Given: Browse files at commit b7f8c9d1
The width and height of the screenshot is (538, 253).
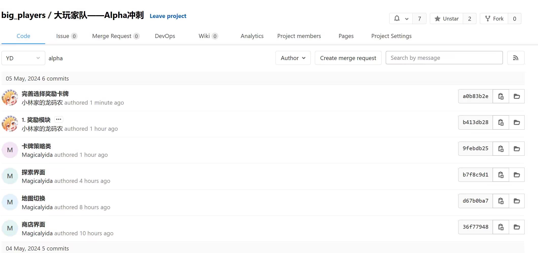Looking at the screenshot, I should [517, 175].
